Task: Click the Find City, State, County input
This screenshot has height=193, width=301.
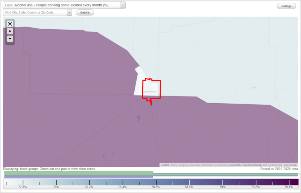Action: (x=35, y=13)
